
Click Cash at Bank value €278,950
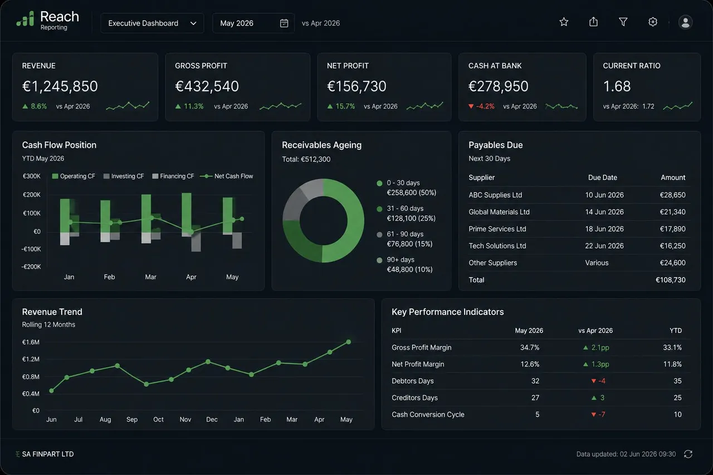[x=498, y=86]
